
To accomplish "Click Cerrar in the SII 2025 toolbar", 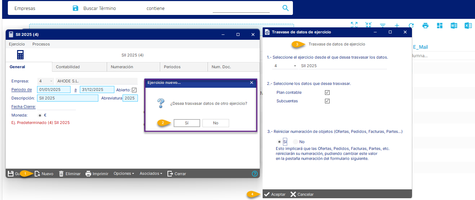I will [177, 174].
